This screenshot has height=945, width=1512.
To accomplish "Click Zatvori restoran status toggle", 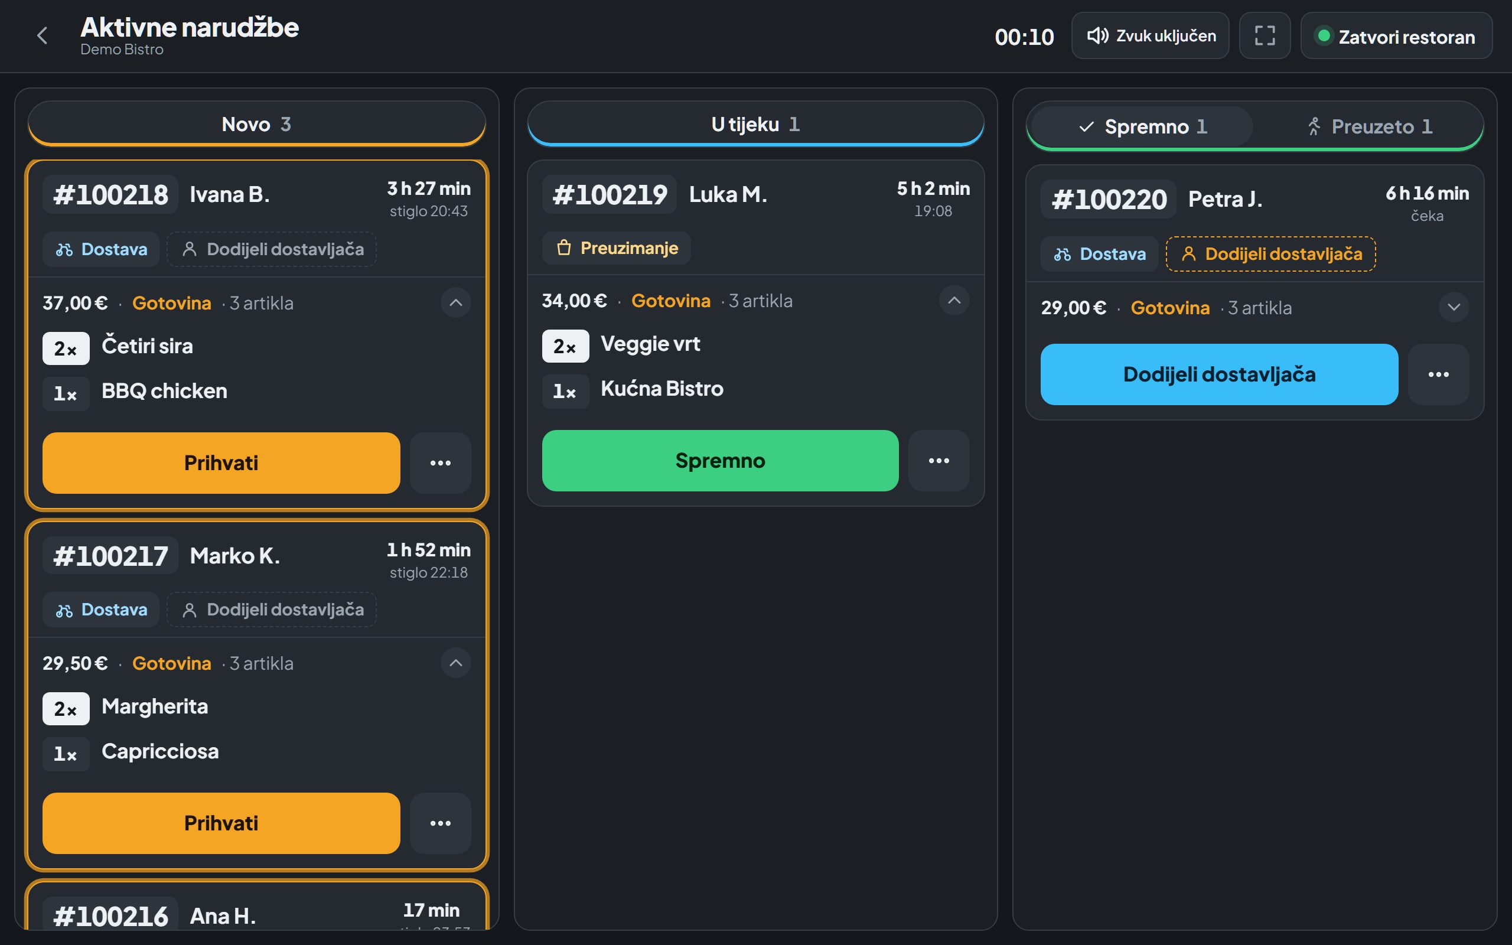I will pyautogui.click(x=1396, y=35).
